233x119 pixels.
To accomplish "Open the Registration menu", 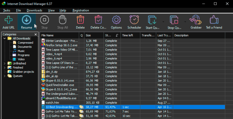I will [x=81, y=11].
